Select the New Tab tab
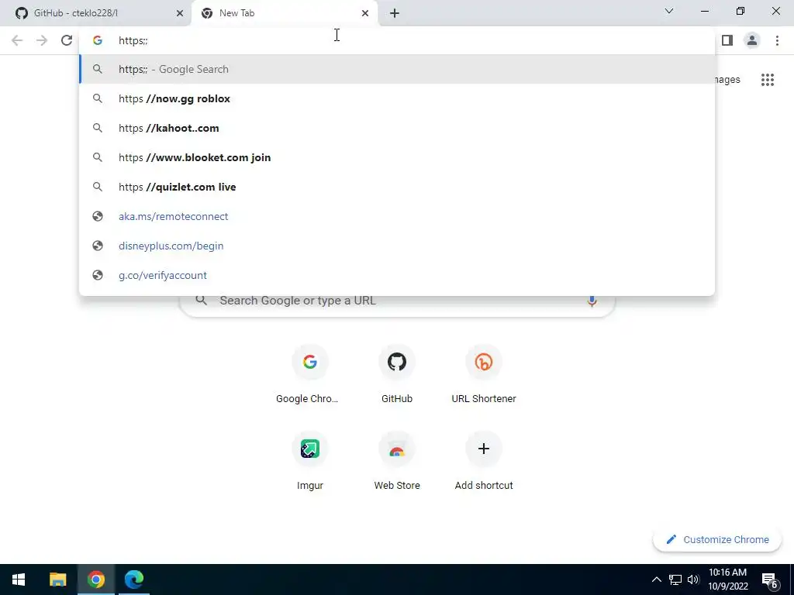Image resolution: width=794 pixels, height=595 pixels. click(285, 13)
